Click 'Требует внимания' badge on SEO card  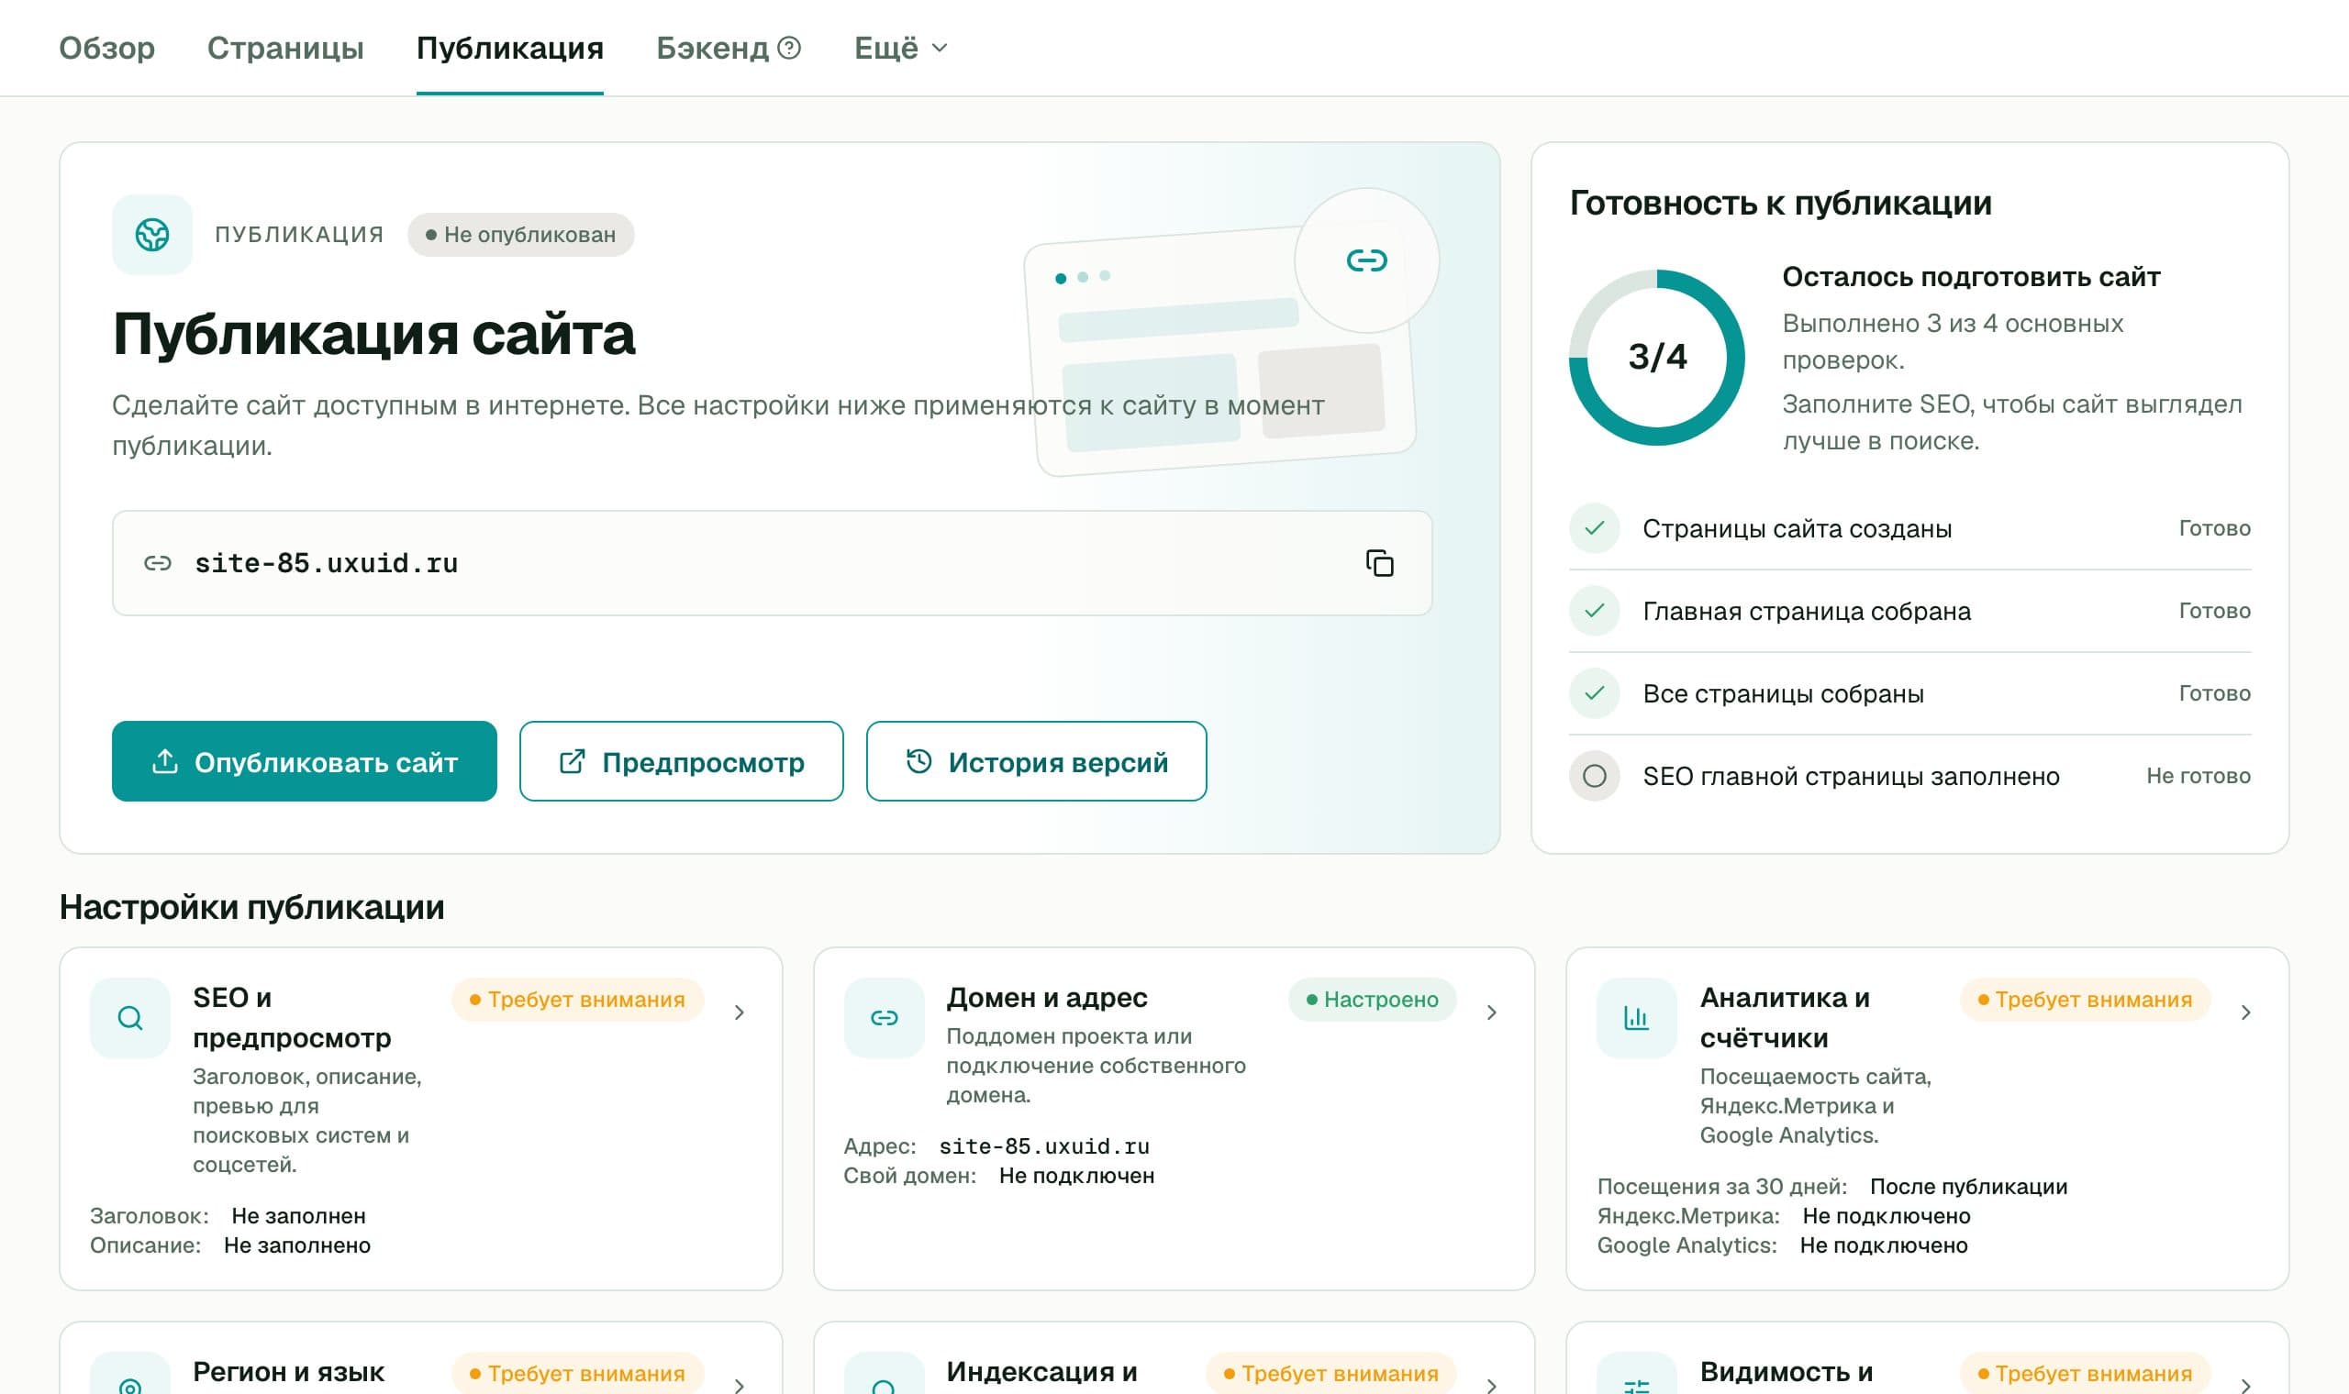tap(578, 1000)
